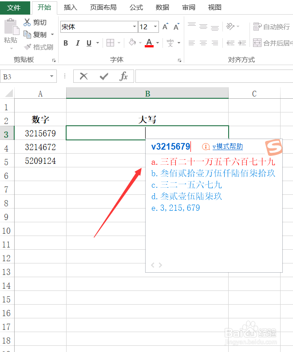Switch to the 开始 home tab
This screenshot has width=293, height=352.
(44, 8)
